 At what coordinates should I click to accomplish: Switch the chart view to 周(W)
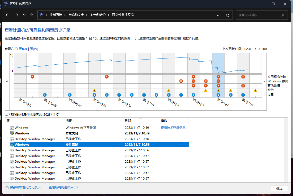pyautogui.click(x=34, y=49)
